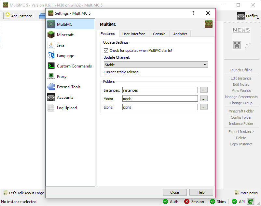Select the Custom Commands terminal icon
This screenshot has height=206, width=261.
click(51, 66)
